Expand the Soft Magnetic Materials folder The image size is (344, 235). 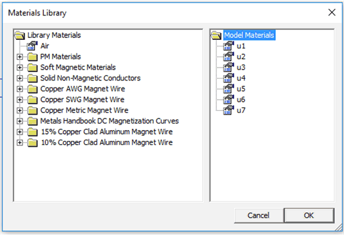point(20,68)
